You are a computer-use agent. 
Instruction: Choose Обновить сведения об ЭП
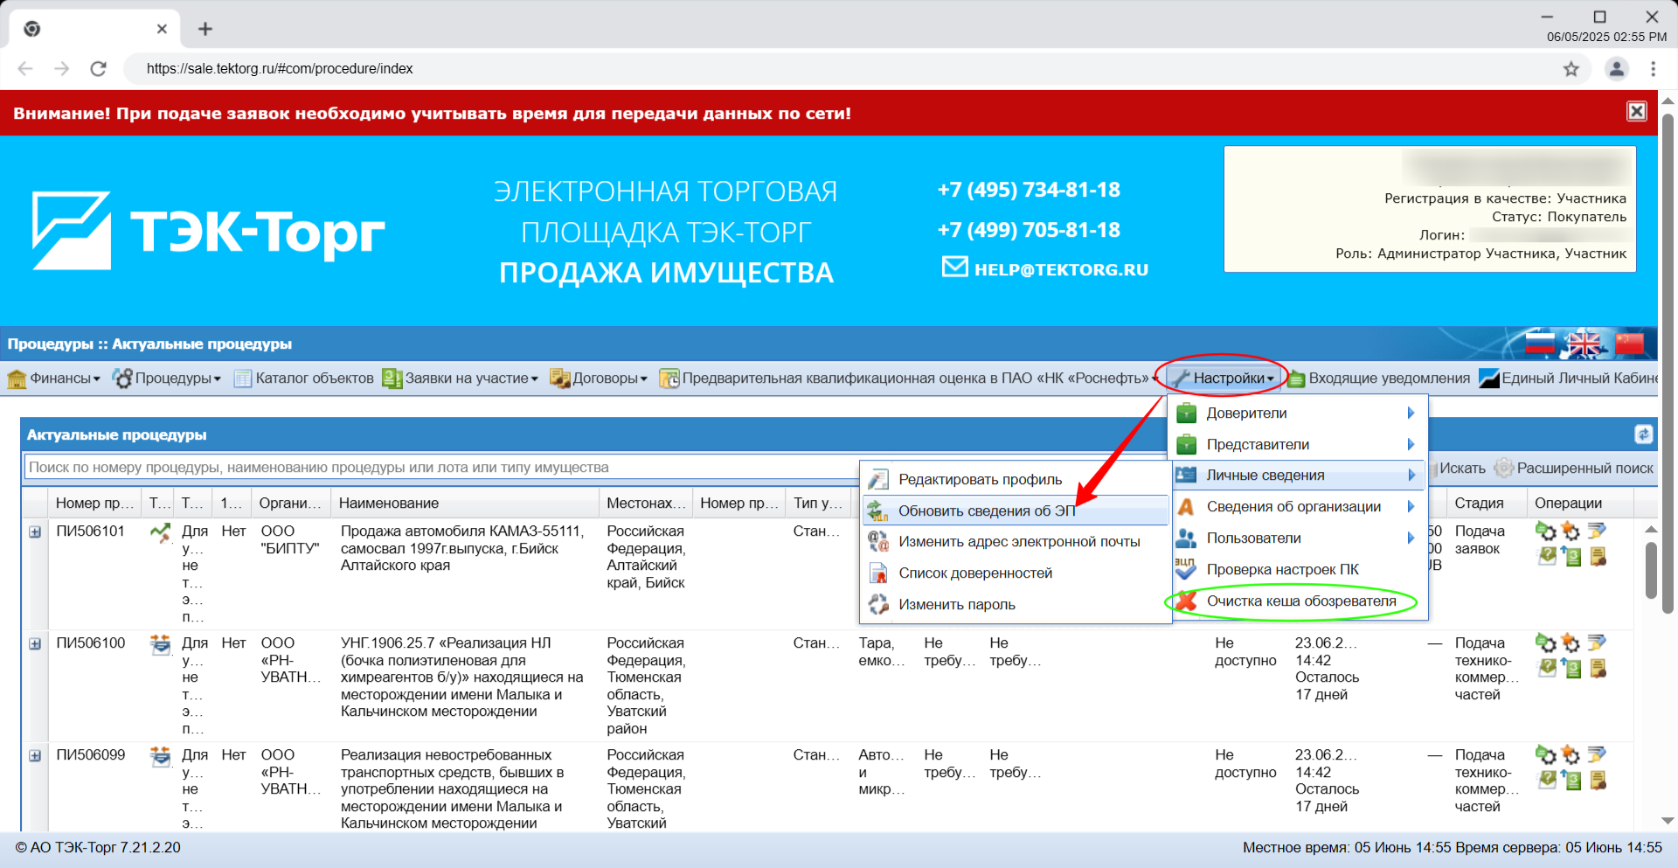[1016, 511]
